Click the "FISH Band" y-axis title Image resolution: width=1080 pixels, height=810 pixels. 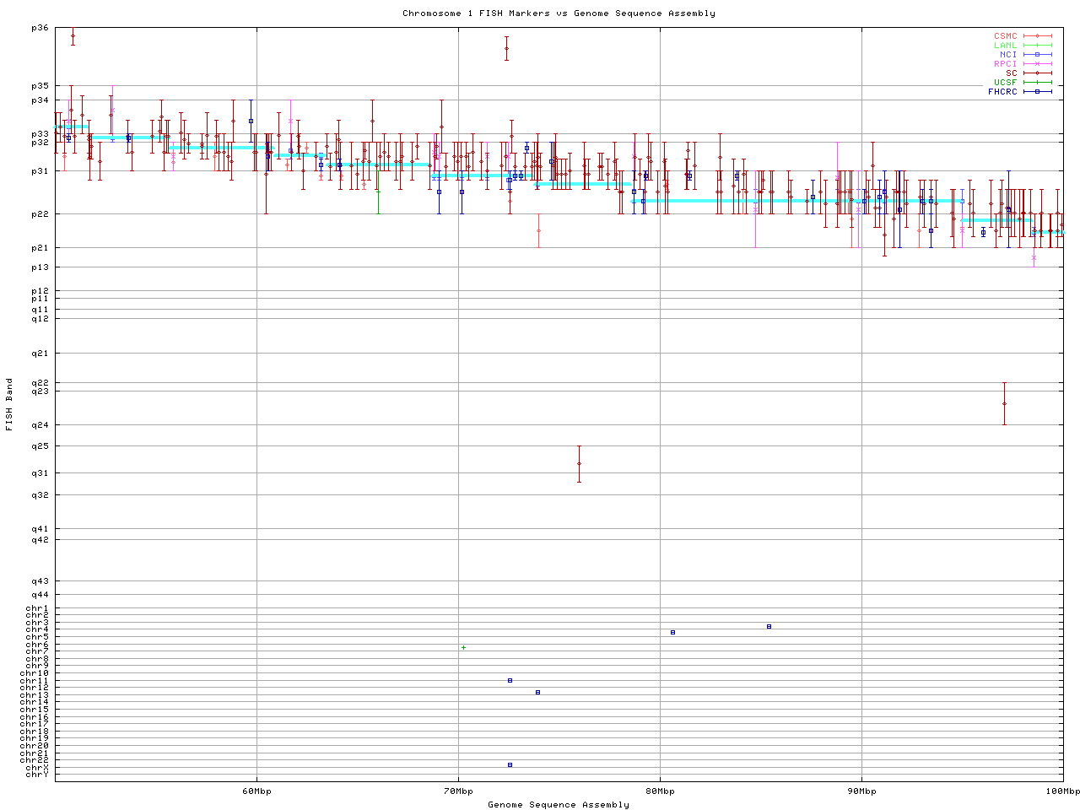point(10,404)
